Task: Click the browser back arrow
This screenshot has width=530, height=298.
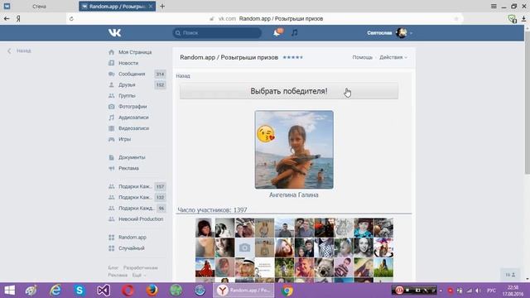Action: pyautogui.click(x=7, y=18)
